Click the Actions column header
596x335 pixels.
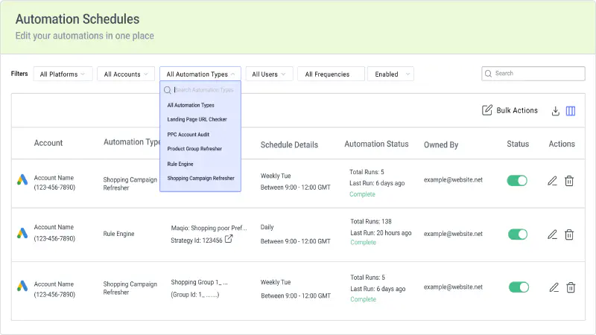562,144
